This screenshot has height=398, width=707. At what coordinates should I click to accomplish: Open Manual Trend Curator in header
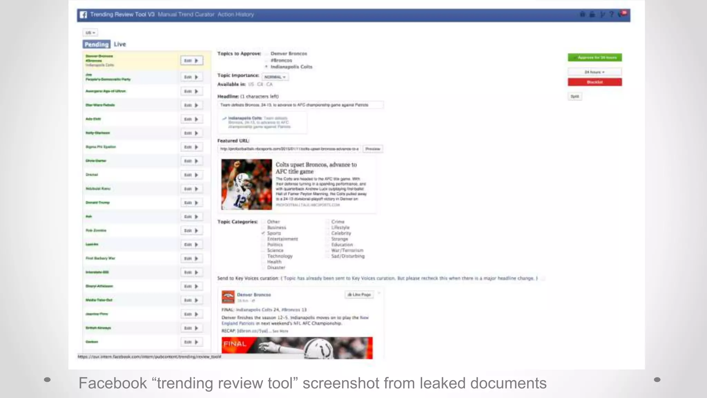pos(186,15)
